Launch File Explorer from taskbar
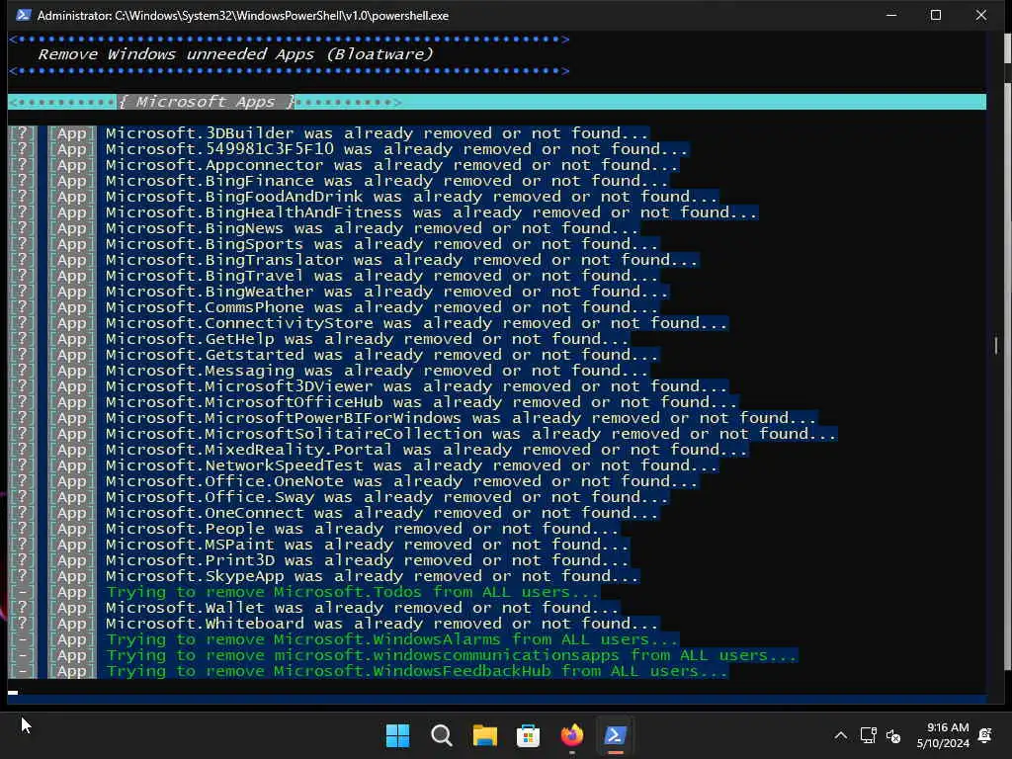Image resolution: width=1012 pixels, height=759 pixels. pos(484,735)
